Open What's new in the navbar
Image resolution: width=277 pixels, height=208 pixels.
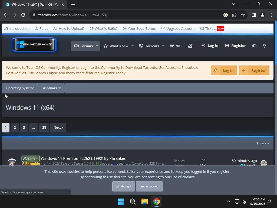116,46
